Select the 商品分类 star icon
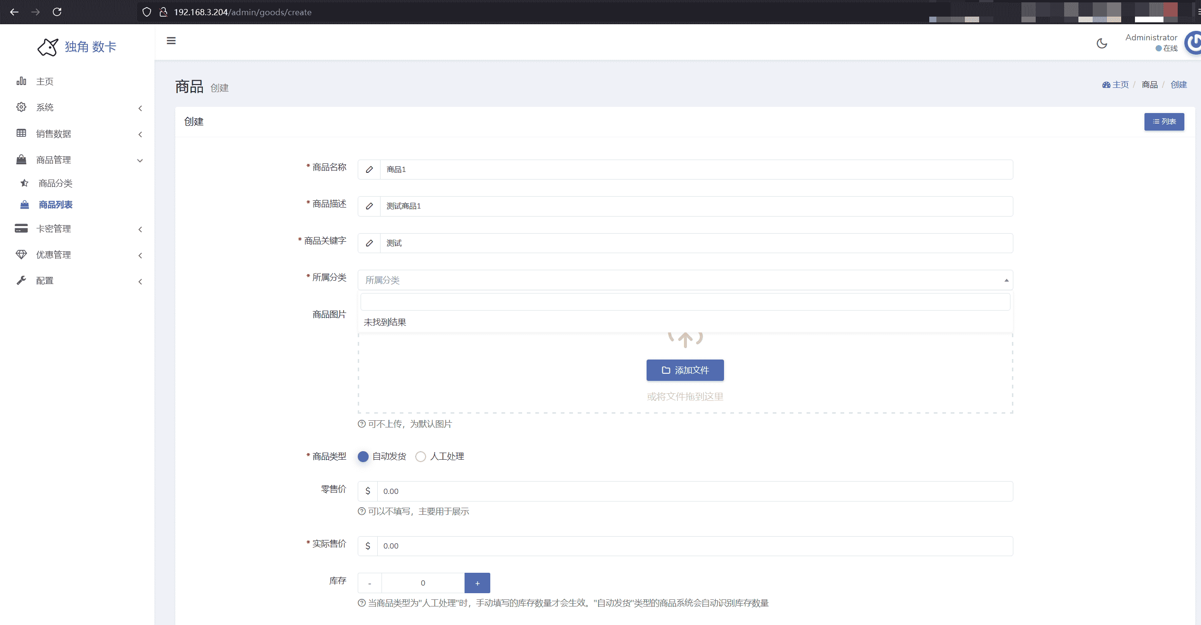Image resolution: width=1201 pixels, height=625 pixels. [24, 183]
